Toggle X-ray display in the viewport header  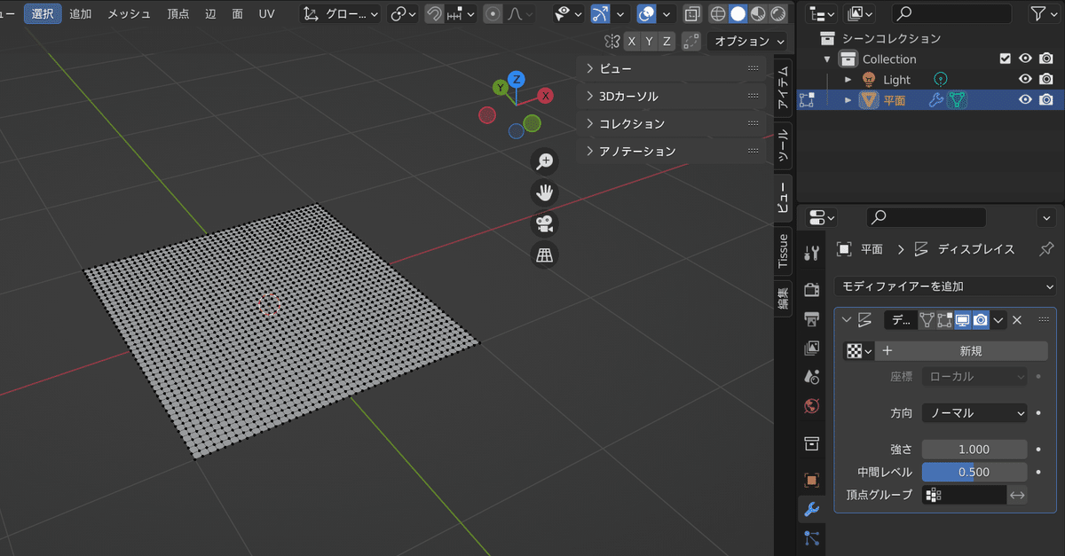692,14
